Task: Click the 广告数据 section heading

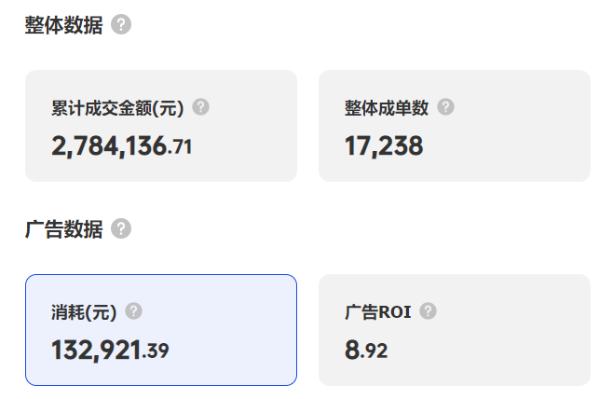Action: coord(63,229)
